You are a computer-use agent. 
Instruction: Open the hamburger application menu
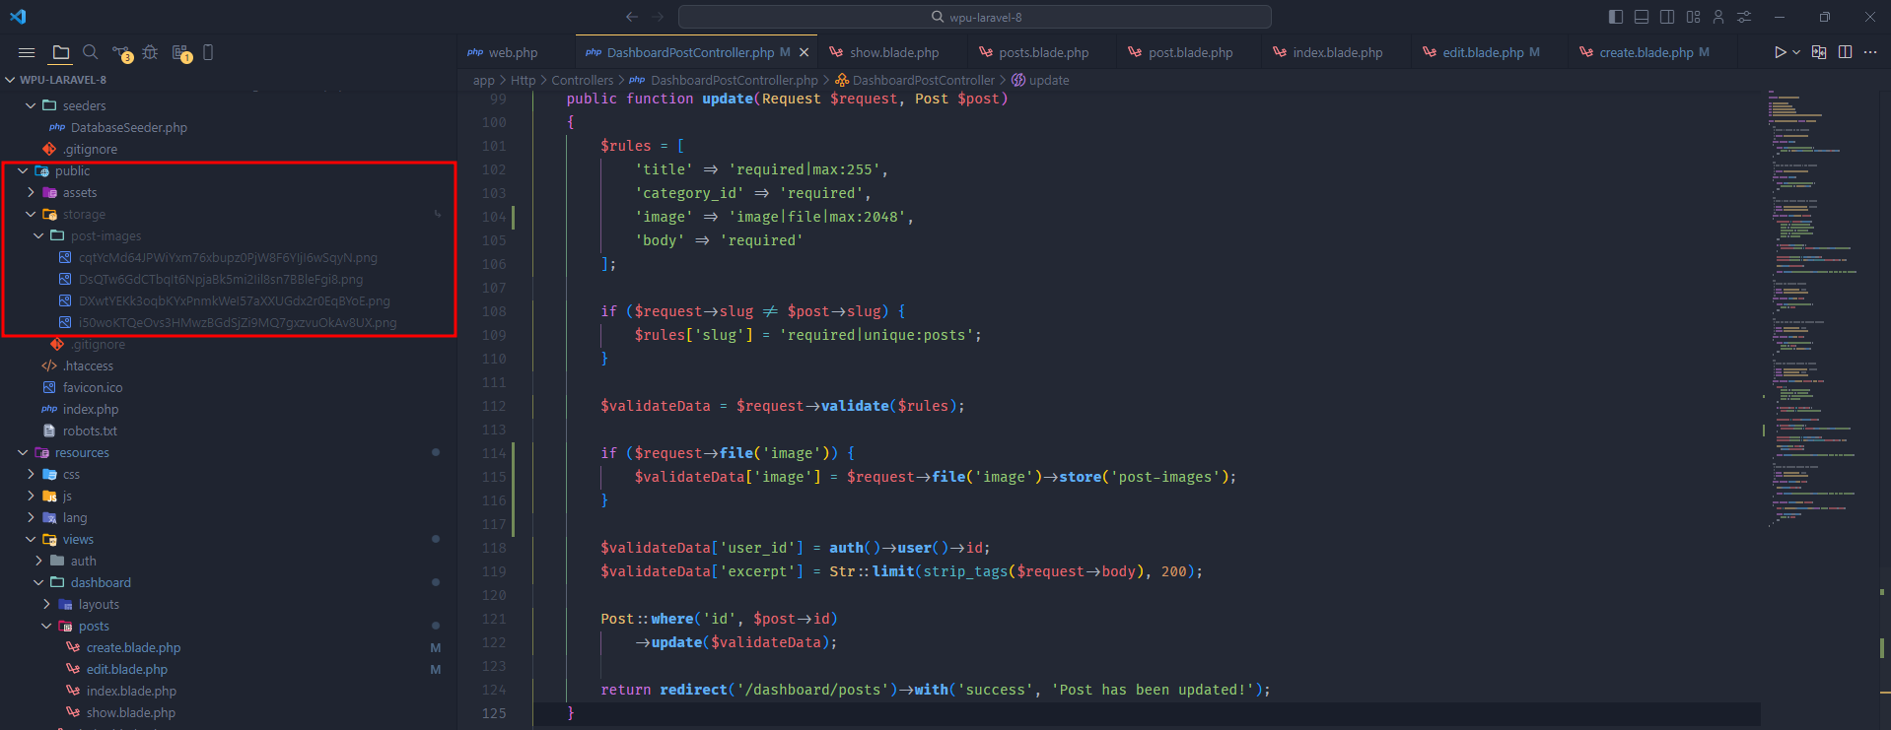coord(27,53)
